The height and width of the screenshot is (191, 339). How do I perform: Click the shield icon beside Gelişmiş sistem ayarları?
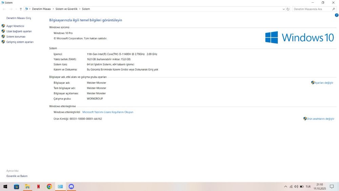tap(3, 42)
